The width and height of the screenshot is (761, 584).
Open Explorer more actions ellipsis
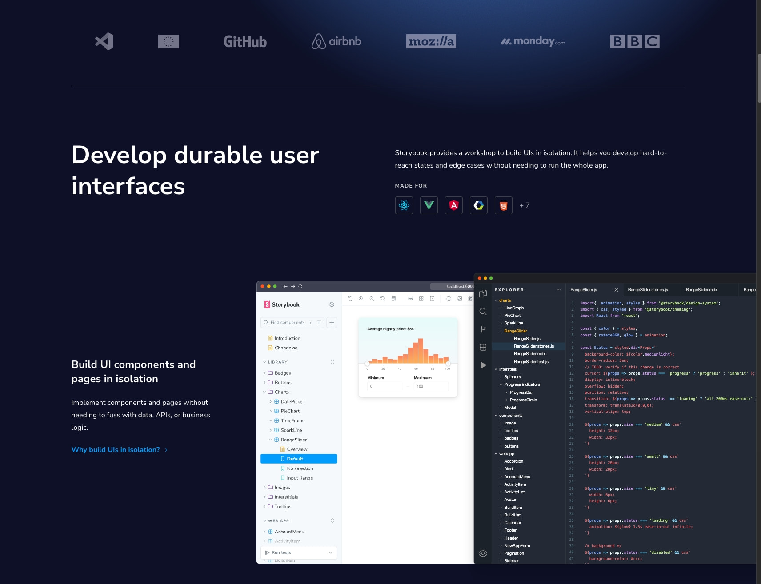559,290
